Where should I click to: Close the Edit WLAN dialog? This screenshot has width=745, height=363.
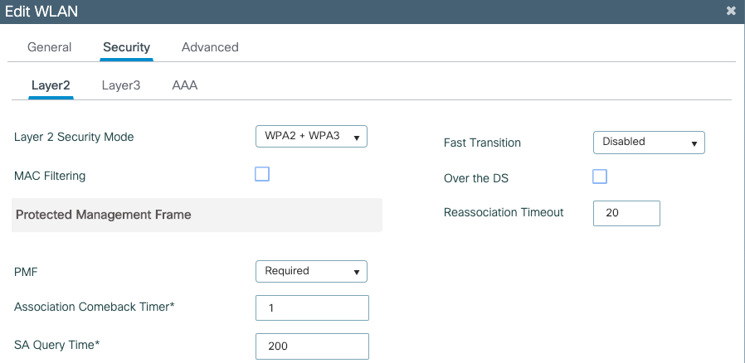coord(731,11)
